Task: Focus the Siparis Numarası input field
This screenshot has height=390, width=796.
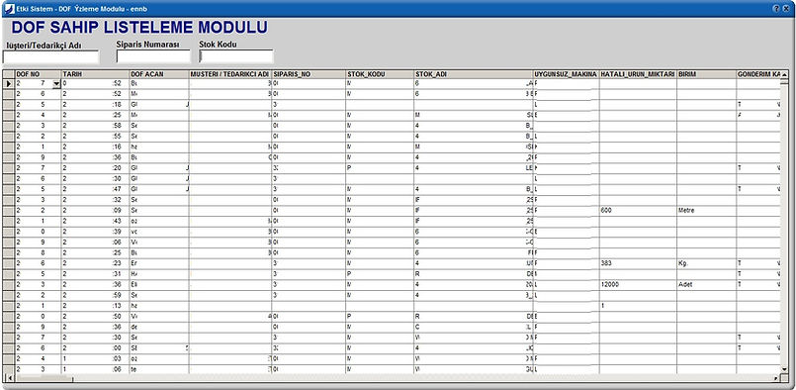Action: 153,56
